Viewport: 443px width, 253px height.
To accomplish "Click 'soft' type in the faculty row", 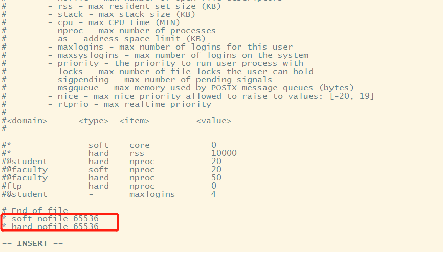I will tap(98, 170).
